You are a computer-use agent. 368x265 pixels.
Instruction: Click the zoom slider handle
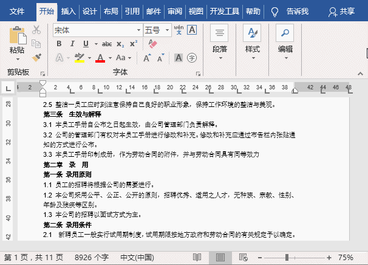pos(287,258)
